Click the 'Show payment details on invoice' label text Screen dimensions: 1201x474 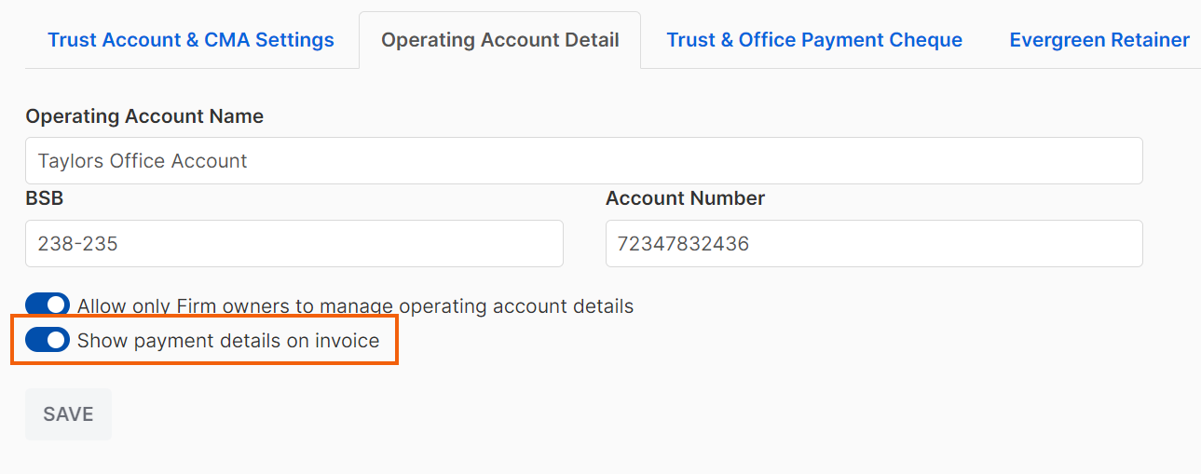click(x=228, y=341)
